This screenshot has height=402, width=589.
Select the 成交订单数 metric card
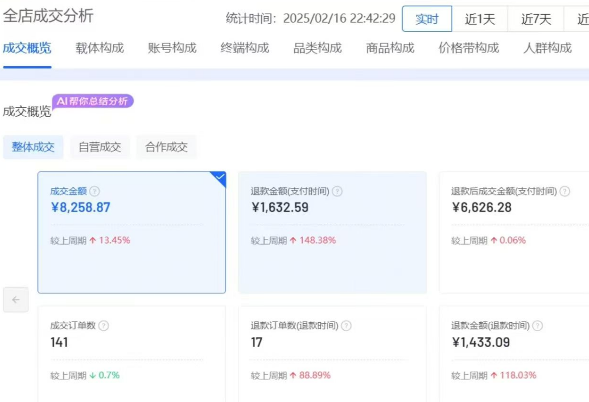click(x=131, y=354)
